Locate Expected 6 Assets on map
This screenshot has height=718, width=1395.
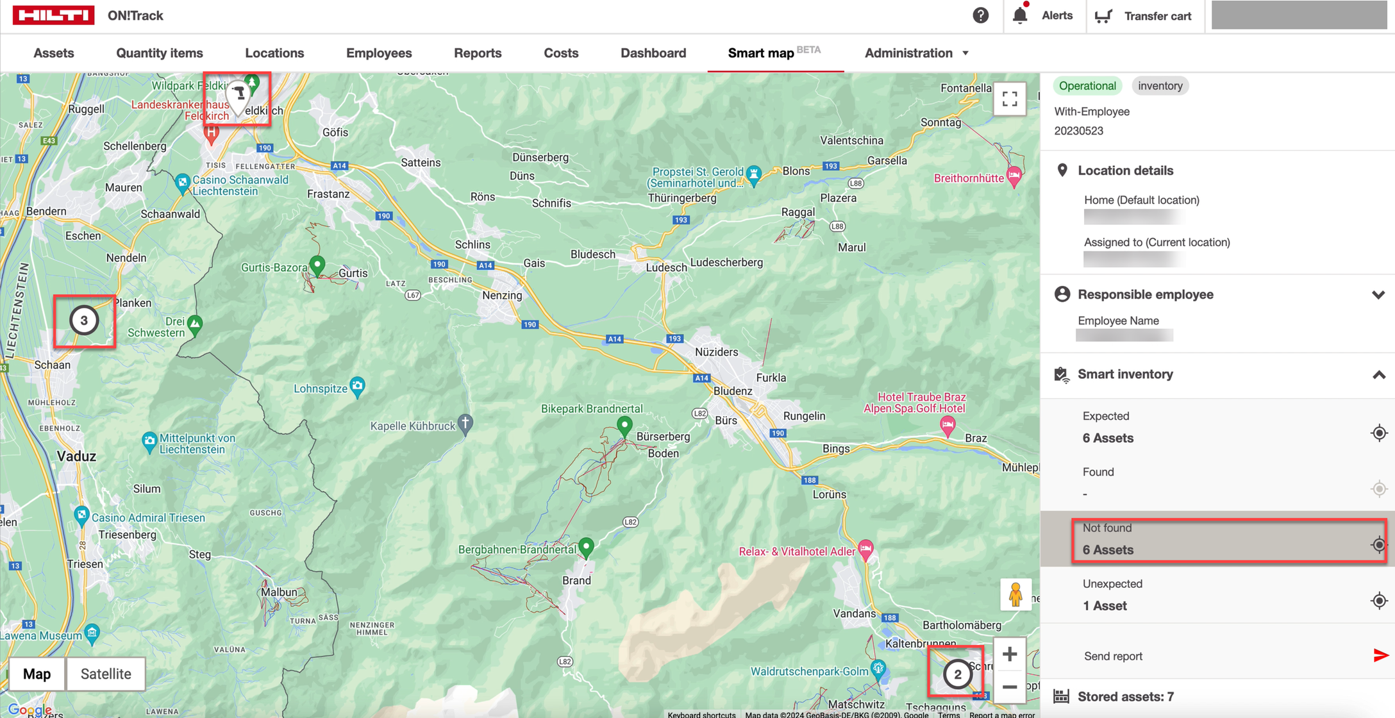point(1379,433)
